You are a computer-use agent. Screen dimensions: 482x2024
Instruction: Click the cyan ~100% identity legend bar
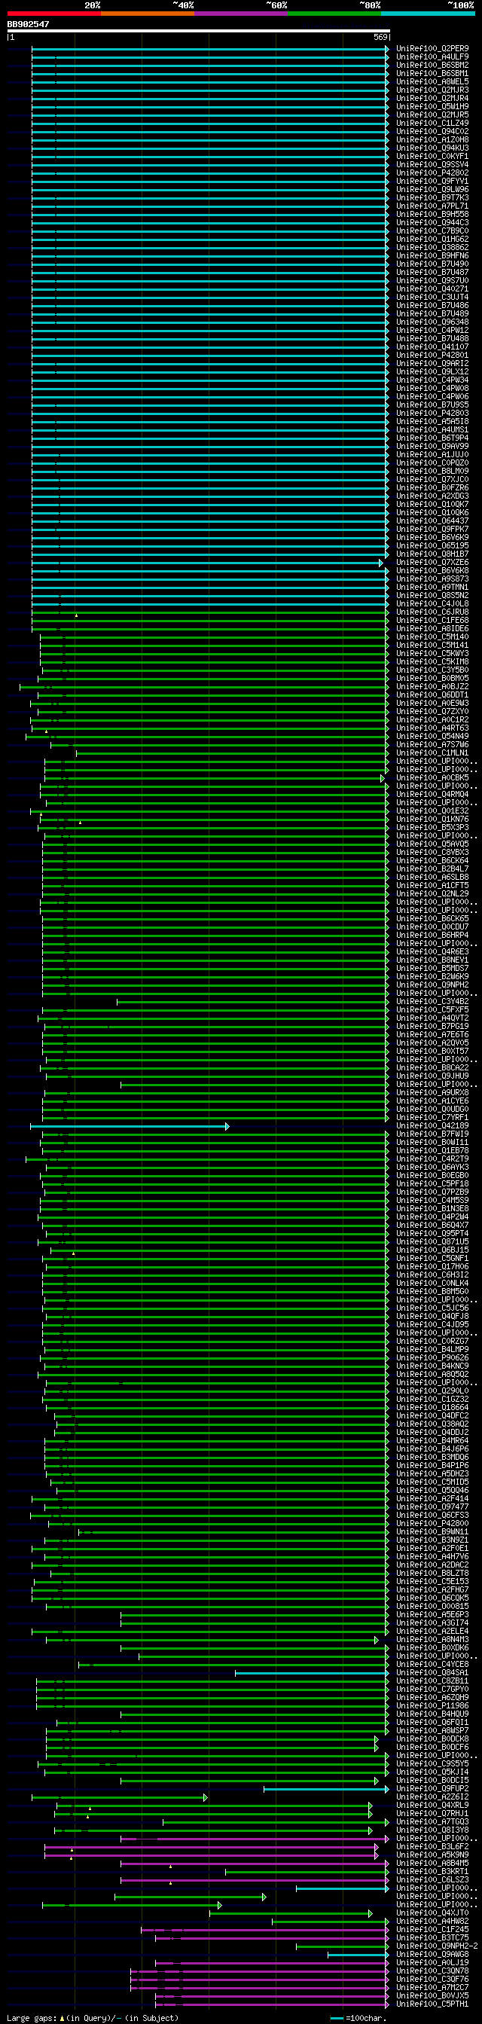(428, 14)
